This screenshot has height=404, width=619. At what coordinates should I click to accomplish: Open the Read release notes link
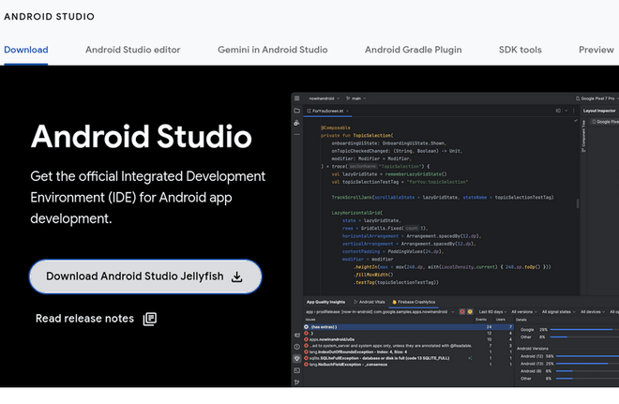84,319
